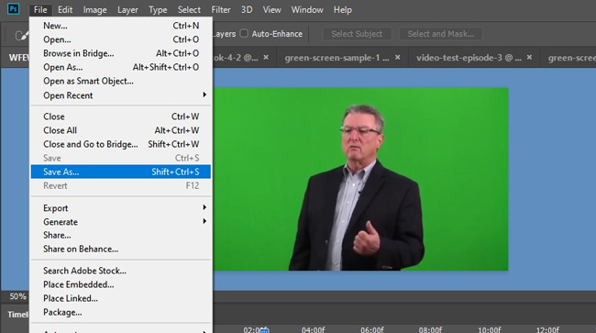The width and height of the screenshot is (596, 333).
Task: Open the 3D menu
Action: (x=247, y=9)
